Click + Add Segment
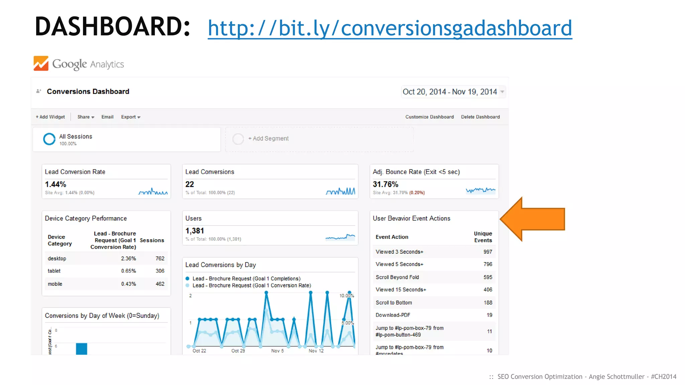This screenshot has height=385, width=685. click(268, 138)
